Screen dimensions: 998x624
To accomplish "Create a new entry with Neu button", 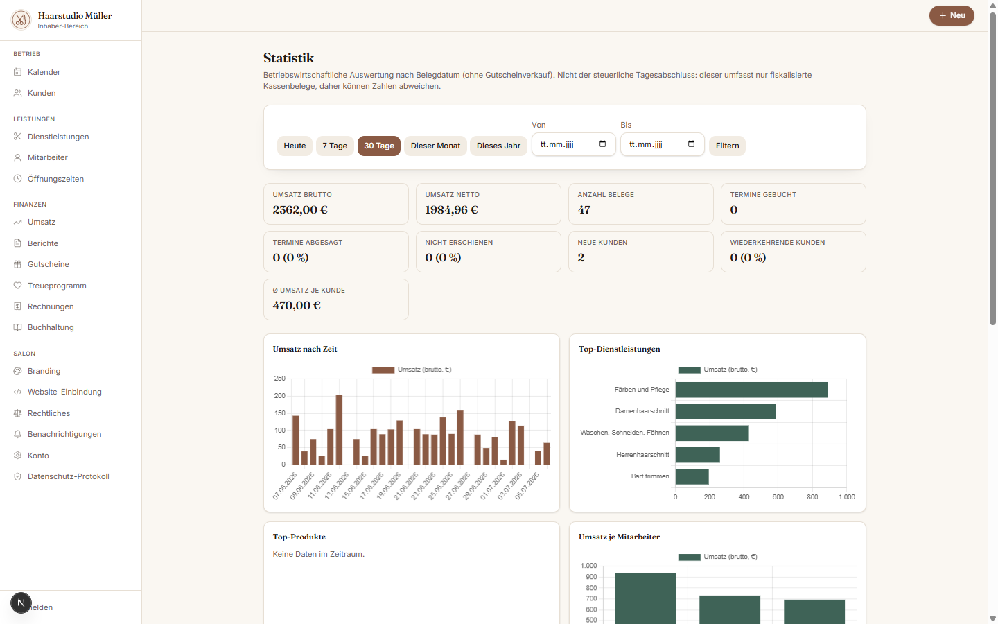I will pos(952,15).
